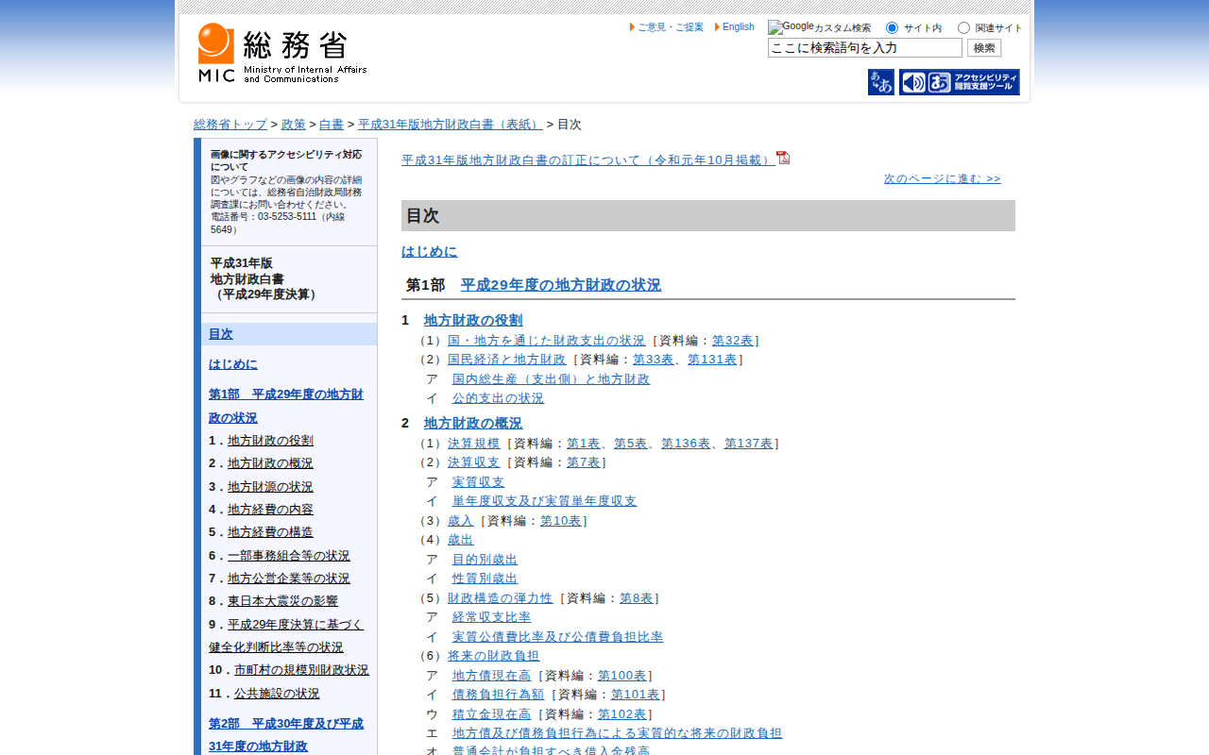This screenshot has height=755, width=1209.
Task: Select the 関連サイト search radio button
Action: click(963, 28)
